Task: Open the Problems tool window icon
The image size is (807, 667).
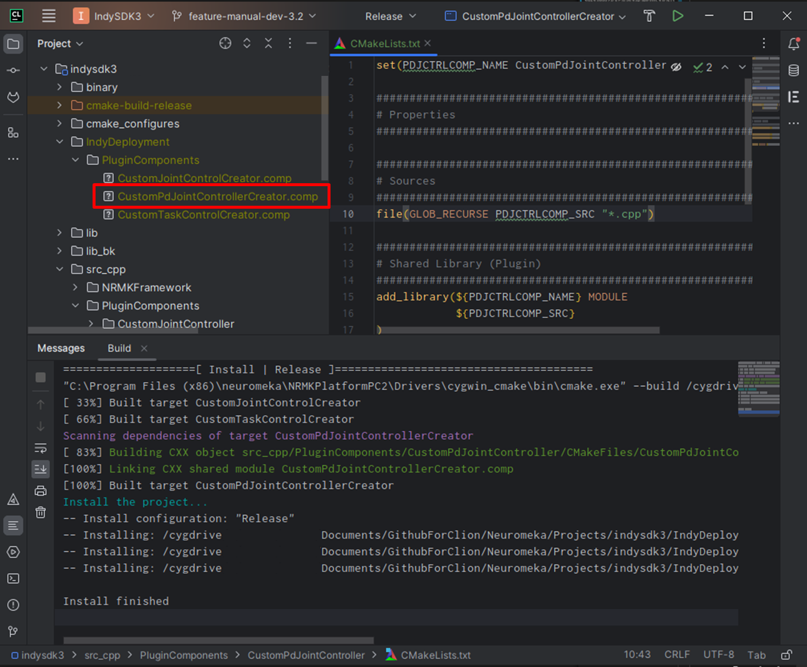Action: (x=13, y=605)
